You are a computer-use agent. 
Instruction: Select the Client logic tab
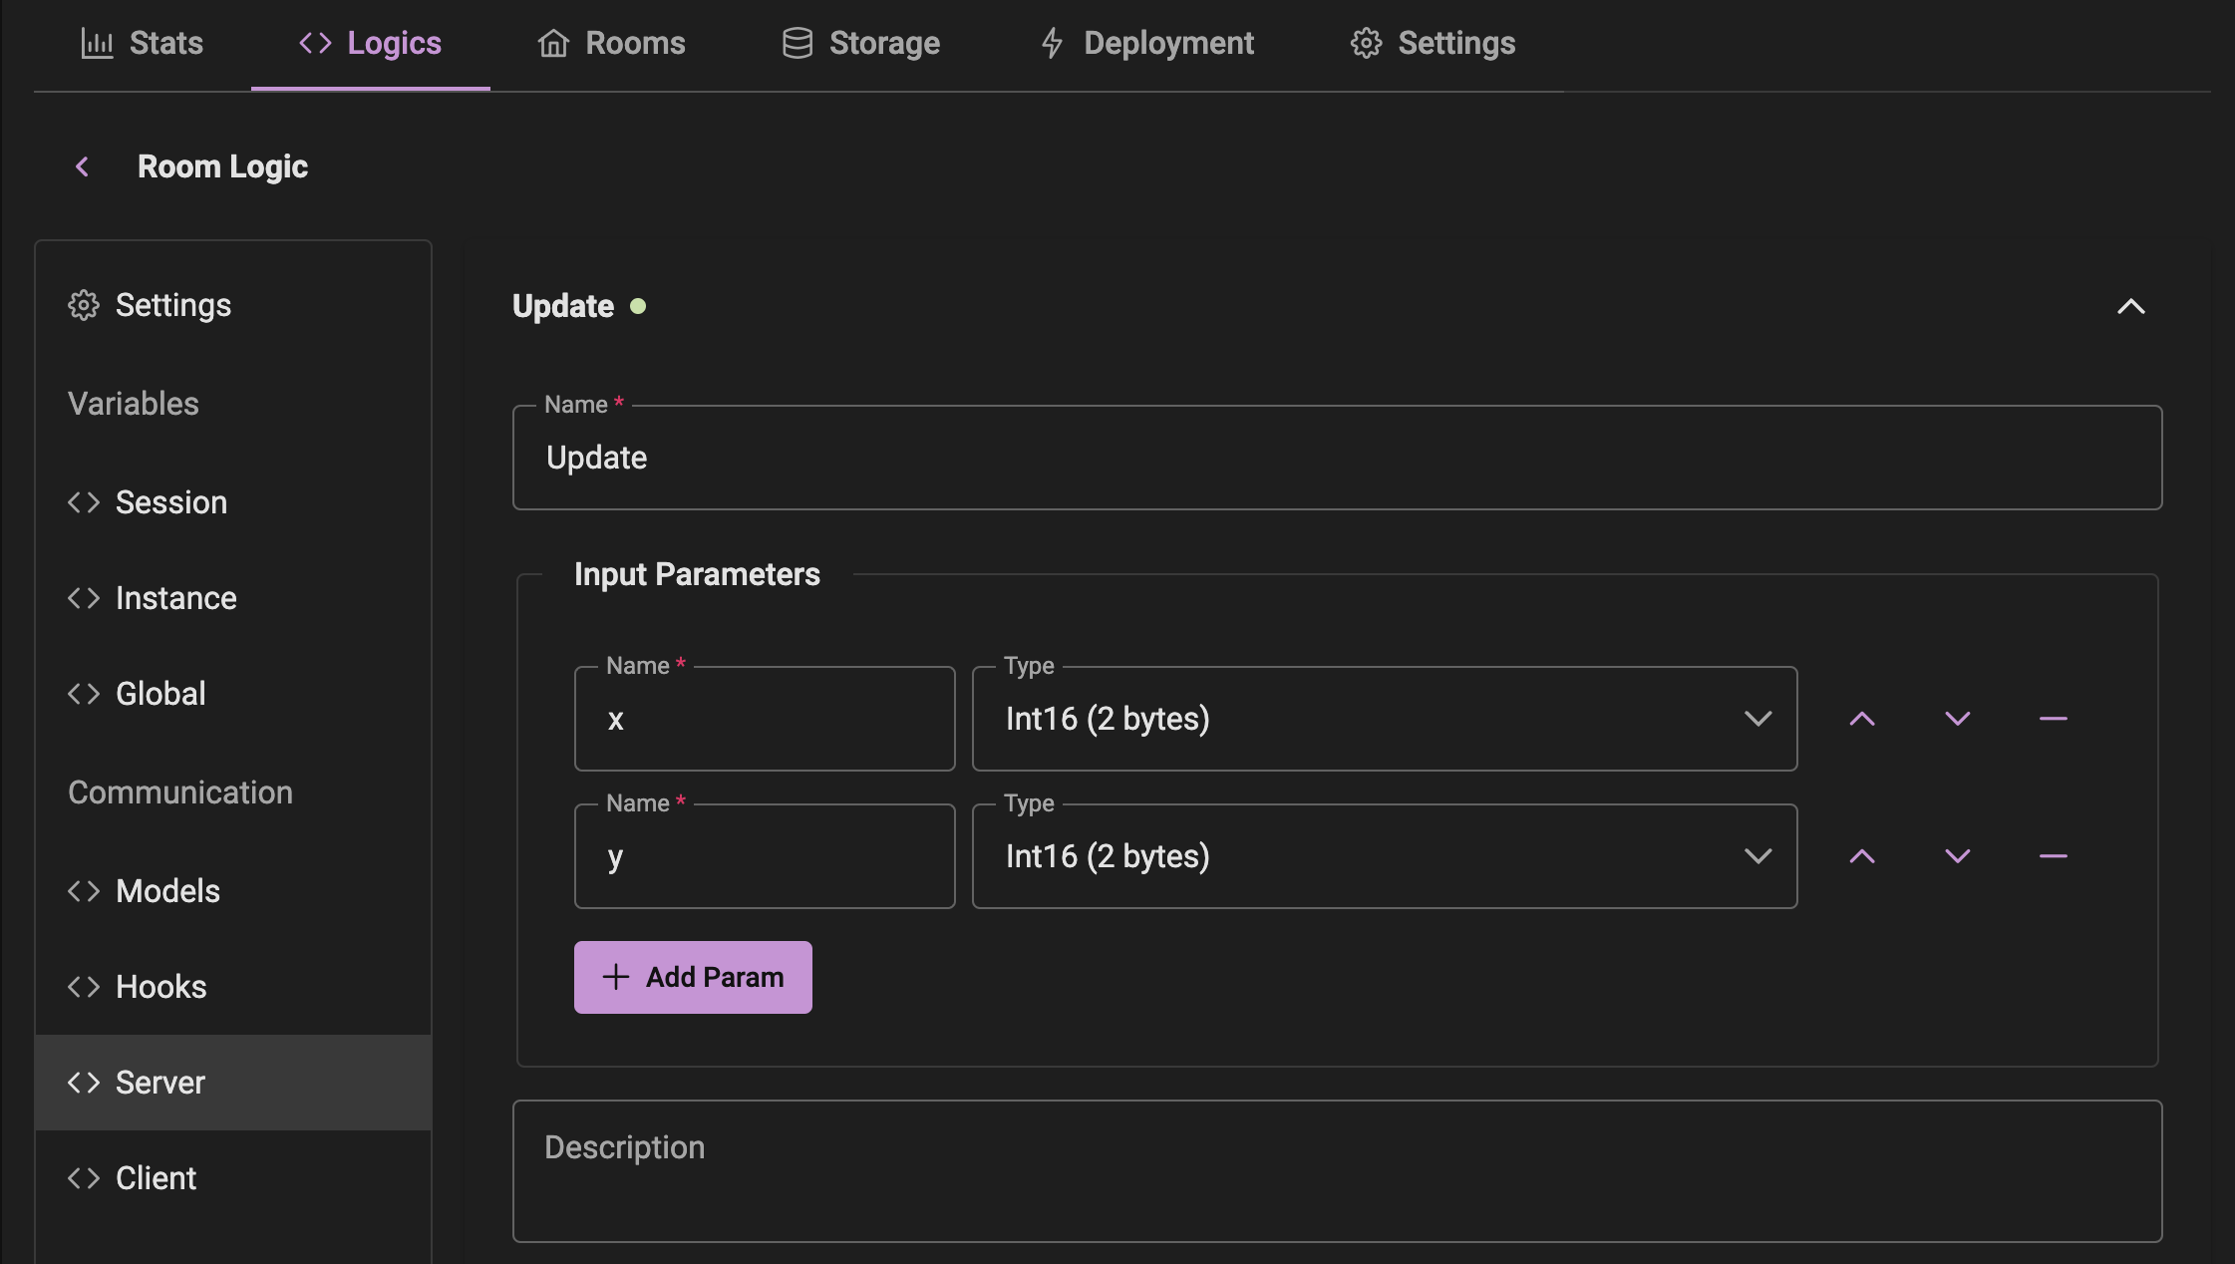(156, 1178)
